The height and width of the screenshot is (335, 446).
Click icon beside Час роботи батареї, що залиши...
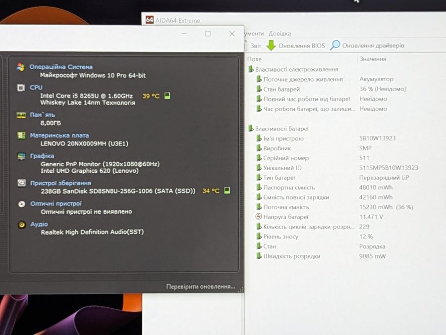(x=259, y=108)
